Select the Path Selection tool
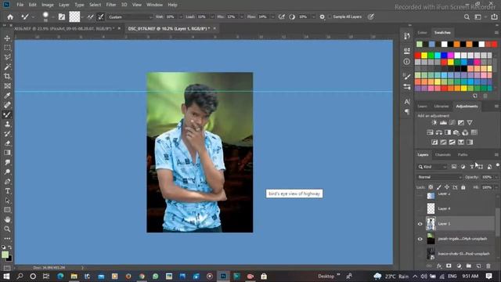 click(x=7, y=201)
